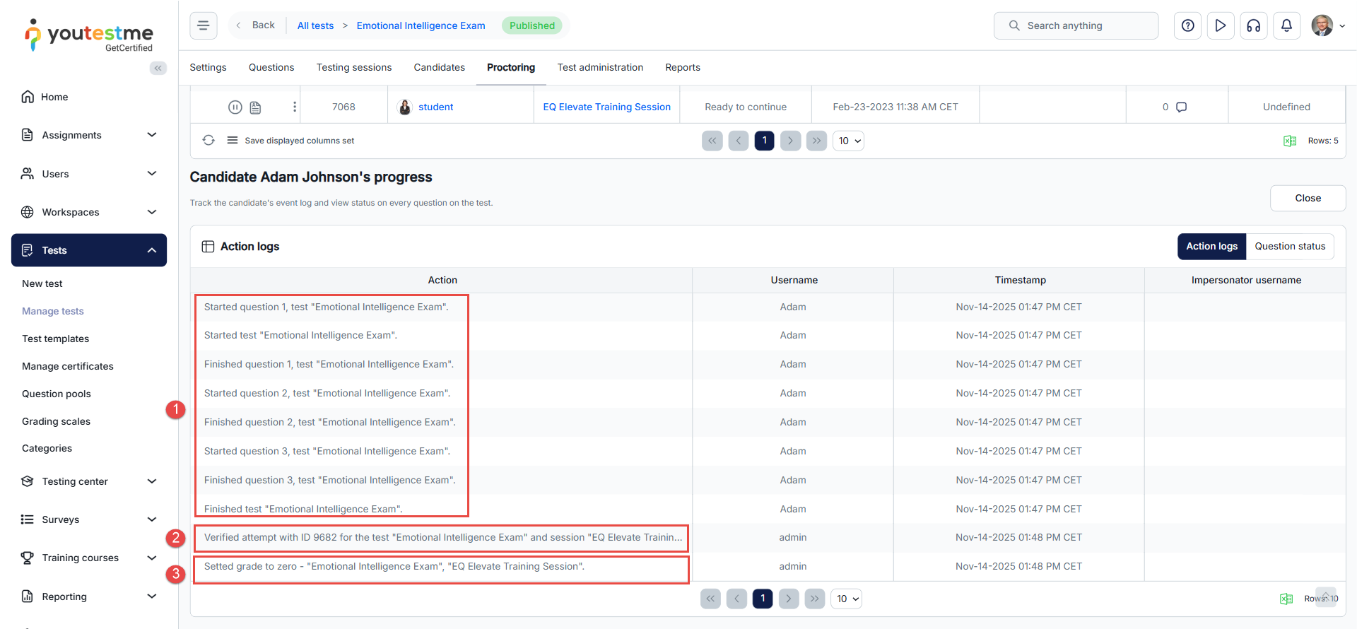Open three-dot options for attempt 7068

(x=295, y=107)
